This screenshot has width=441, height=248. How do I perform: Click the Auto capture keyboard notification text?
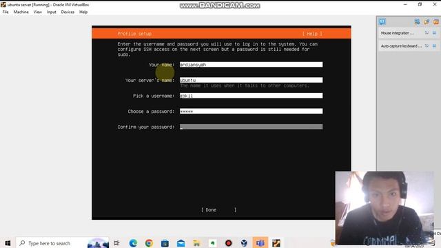coord(401,46)
